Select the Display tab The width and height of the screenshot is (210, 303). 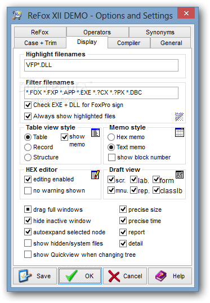coord(87,42)
